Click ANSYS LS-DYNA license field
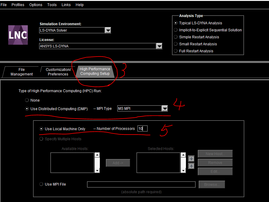269x202 pixels. point(98,46)
